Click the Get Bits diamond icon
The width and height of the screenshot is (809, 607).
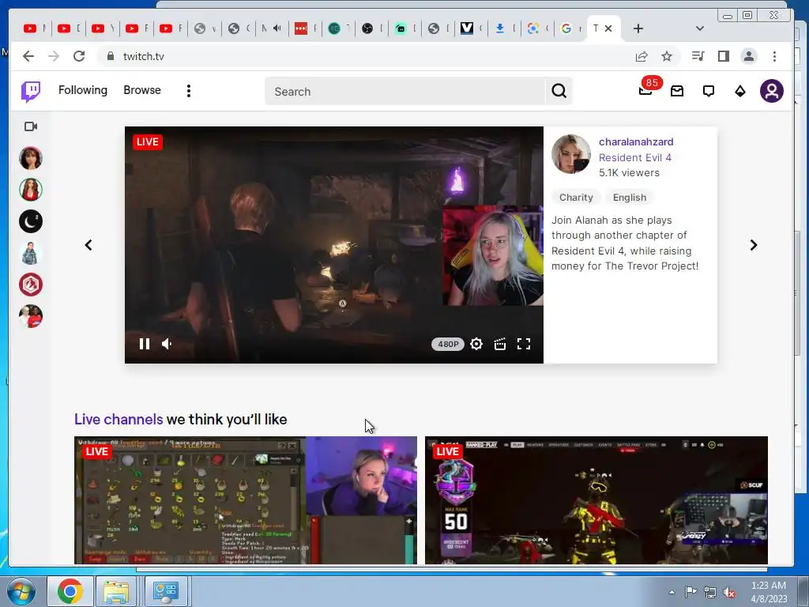pyautogui.click(x=739, y=92)
